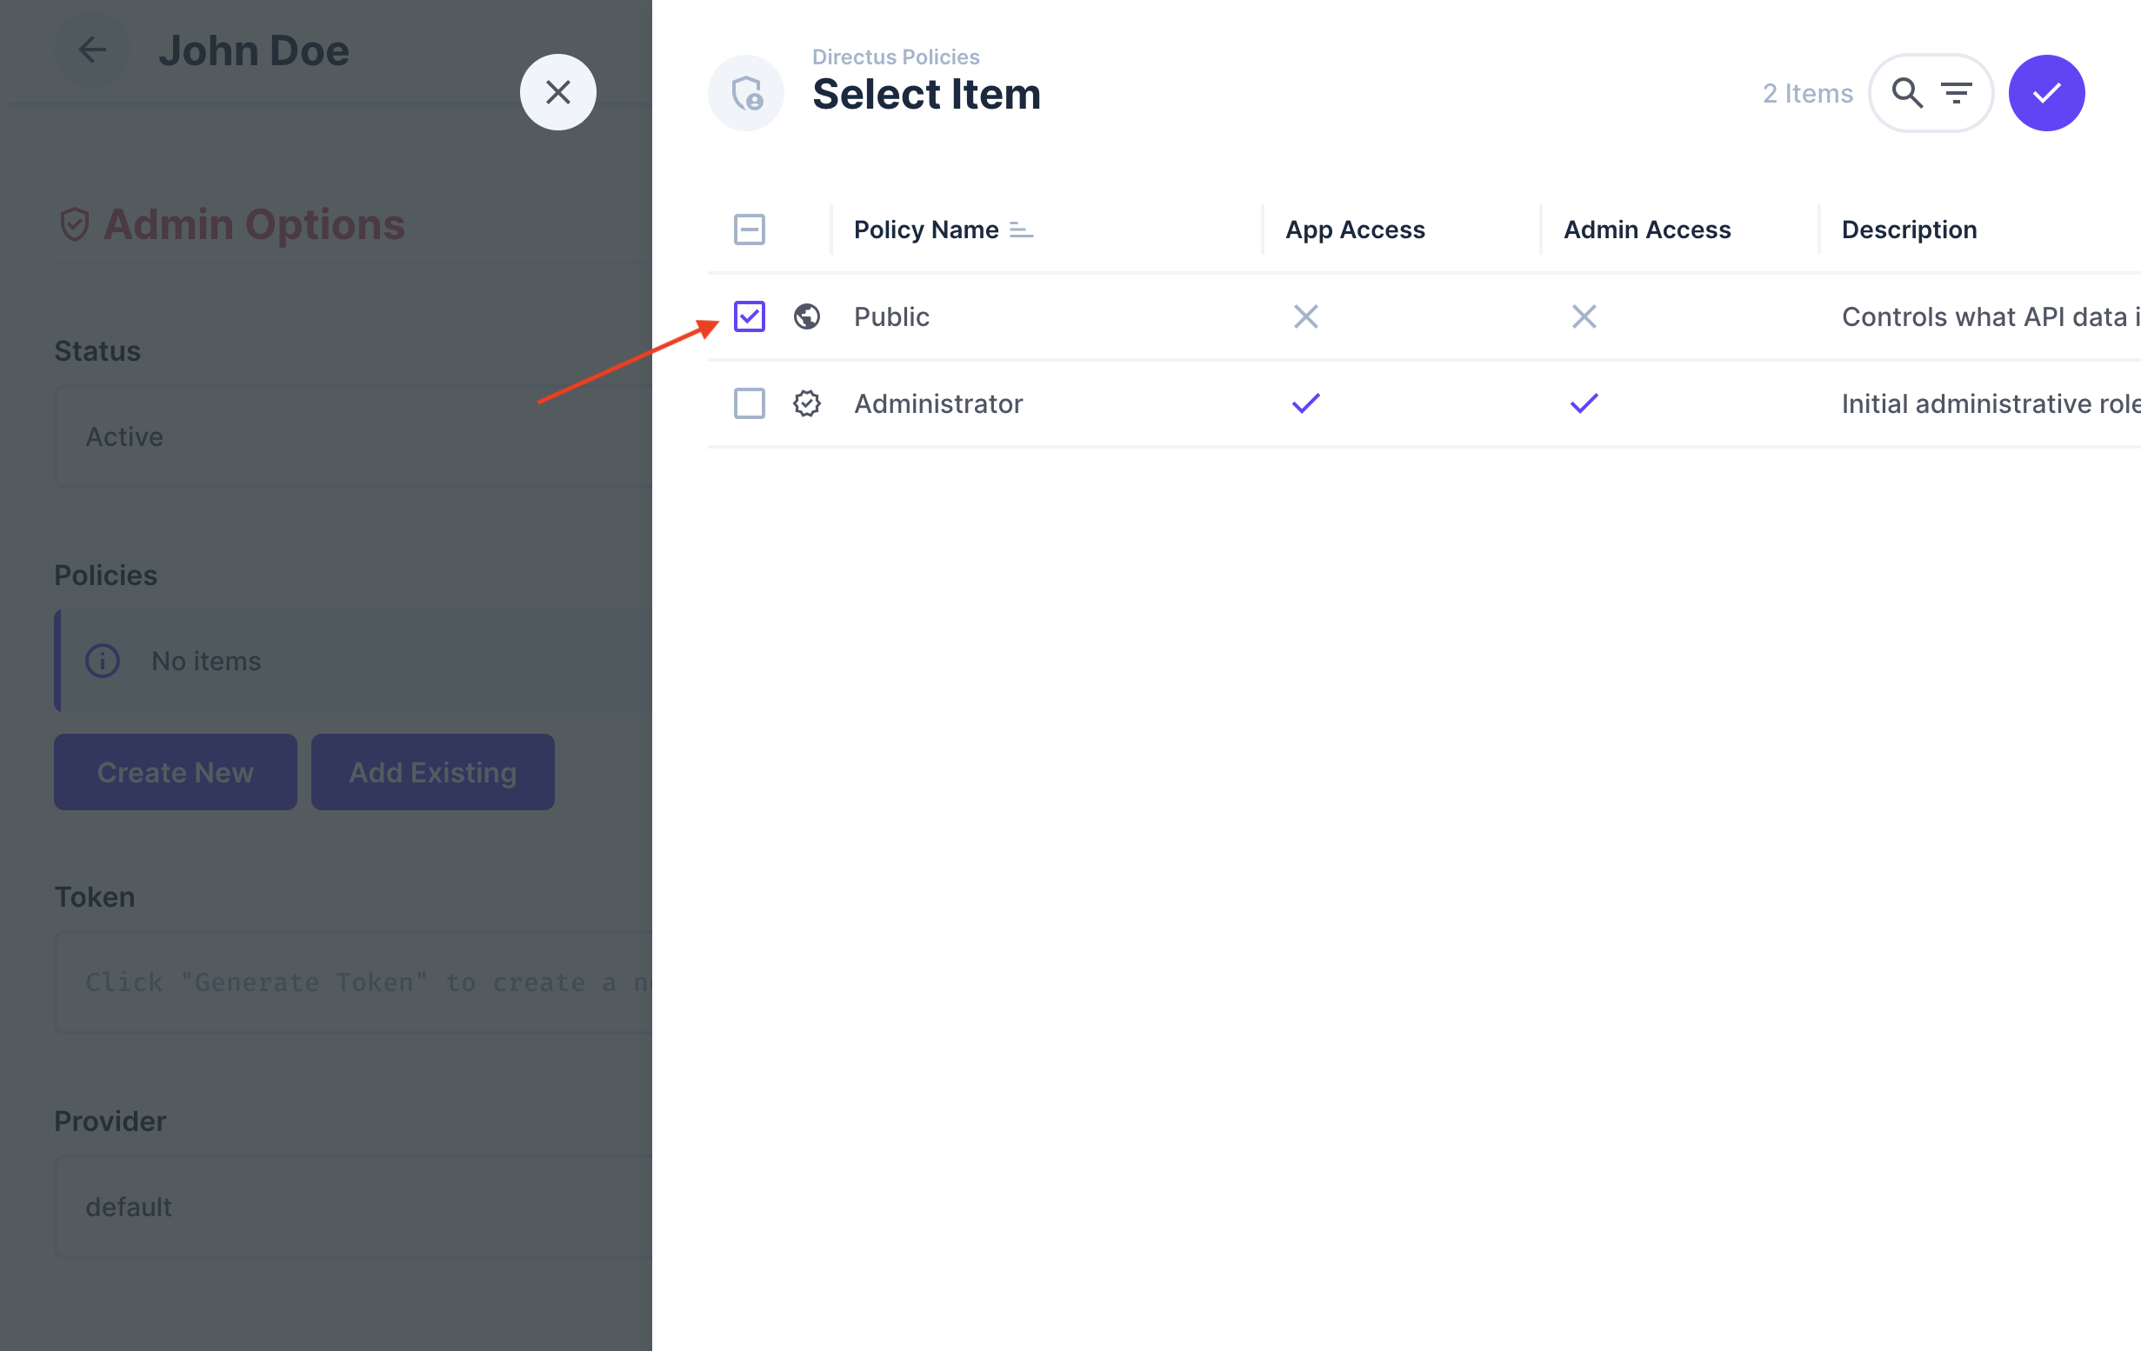Click the Add Existing button

(x=432, y=771)
